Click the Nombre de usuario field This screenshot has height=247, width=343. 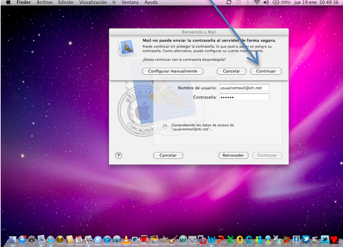(244, 88)
